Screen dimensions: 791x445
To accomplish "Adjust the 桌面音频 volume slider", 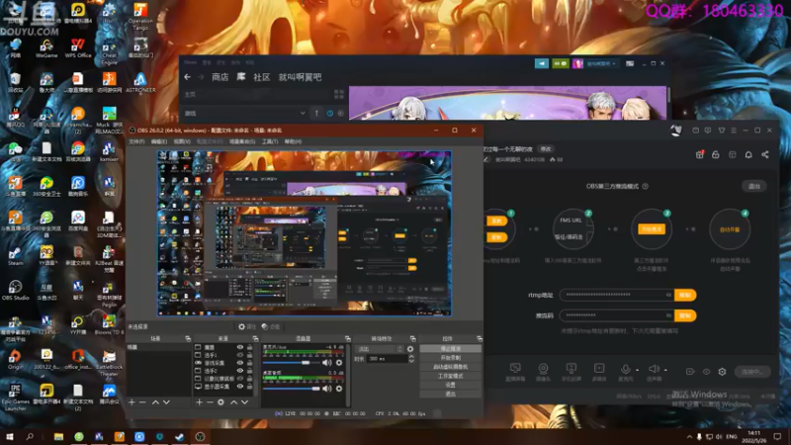I will point(292,389).
